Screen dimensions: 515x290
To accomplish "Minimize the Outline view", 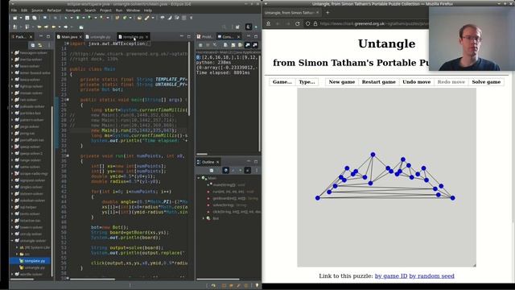I will [249, 162].
